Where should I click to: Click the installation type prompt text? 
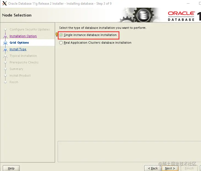point(103,28)
